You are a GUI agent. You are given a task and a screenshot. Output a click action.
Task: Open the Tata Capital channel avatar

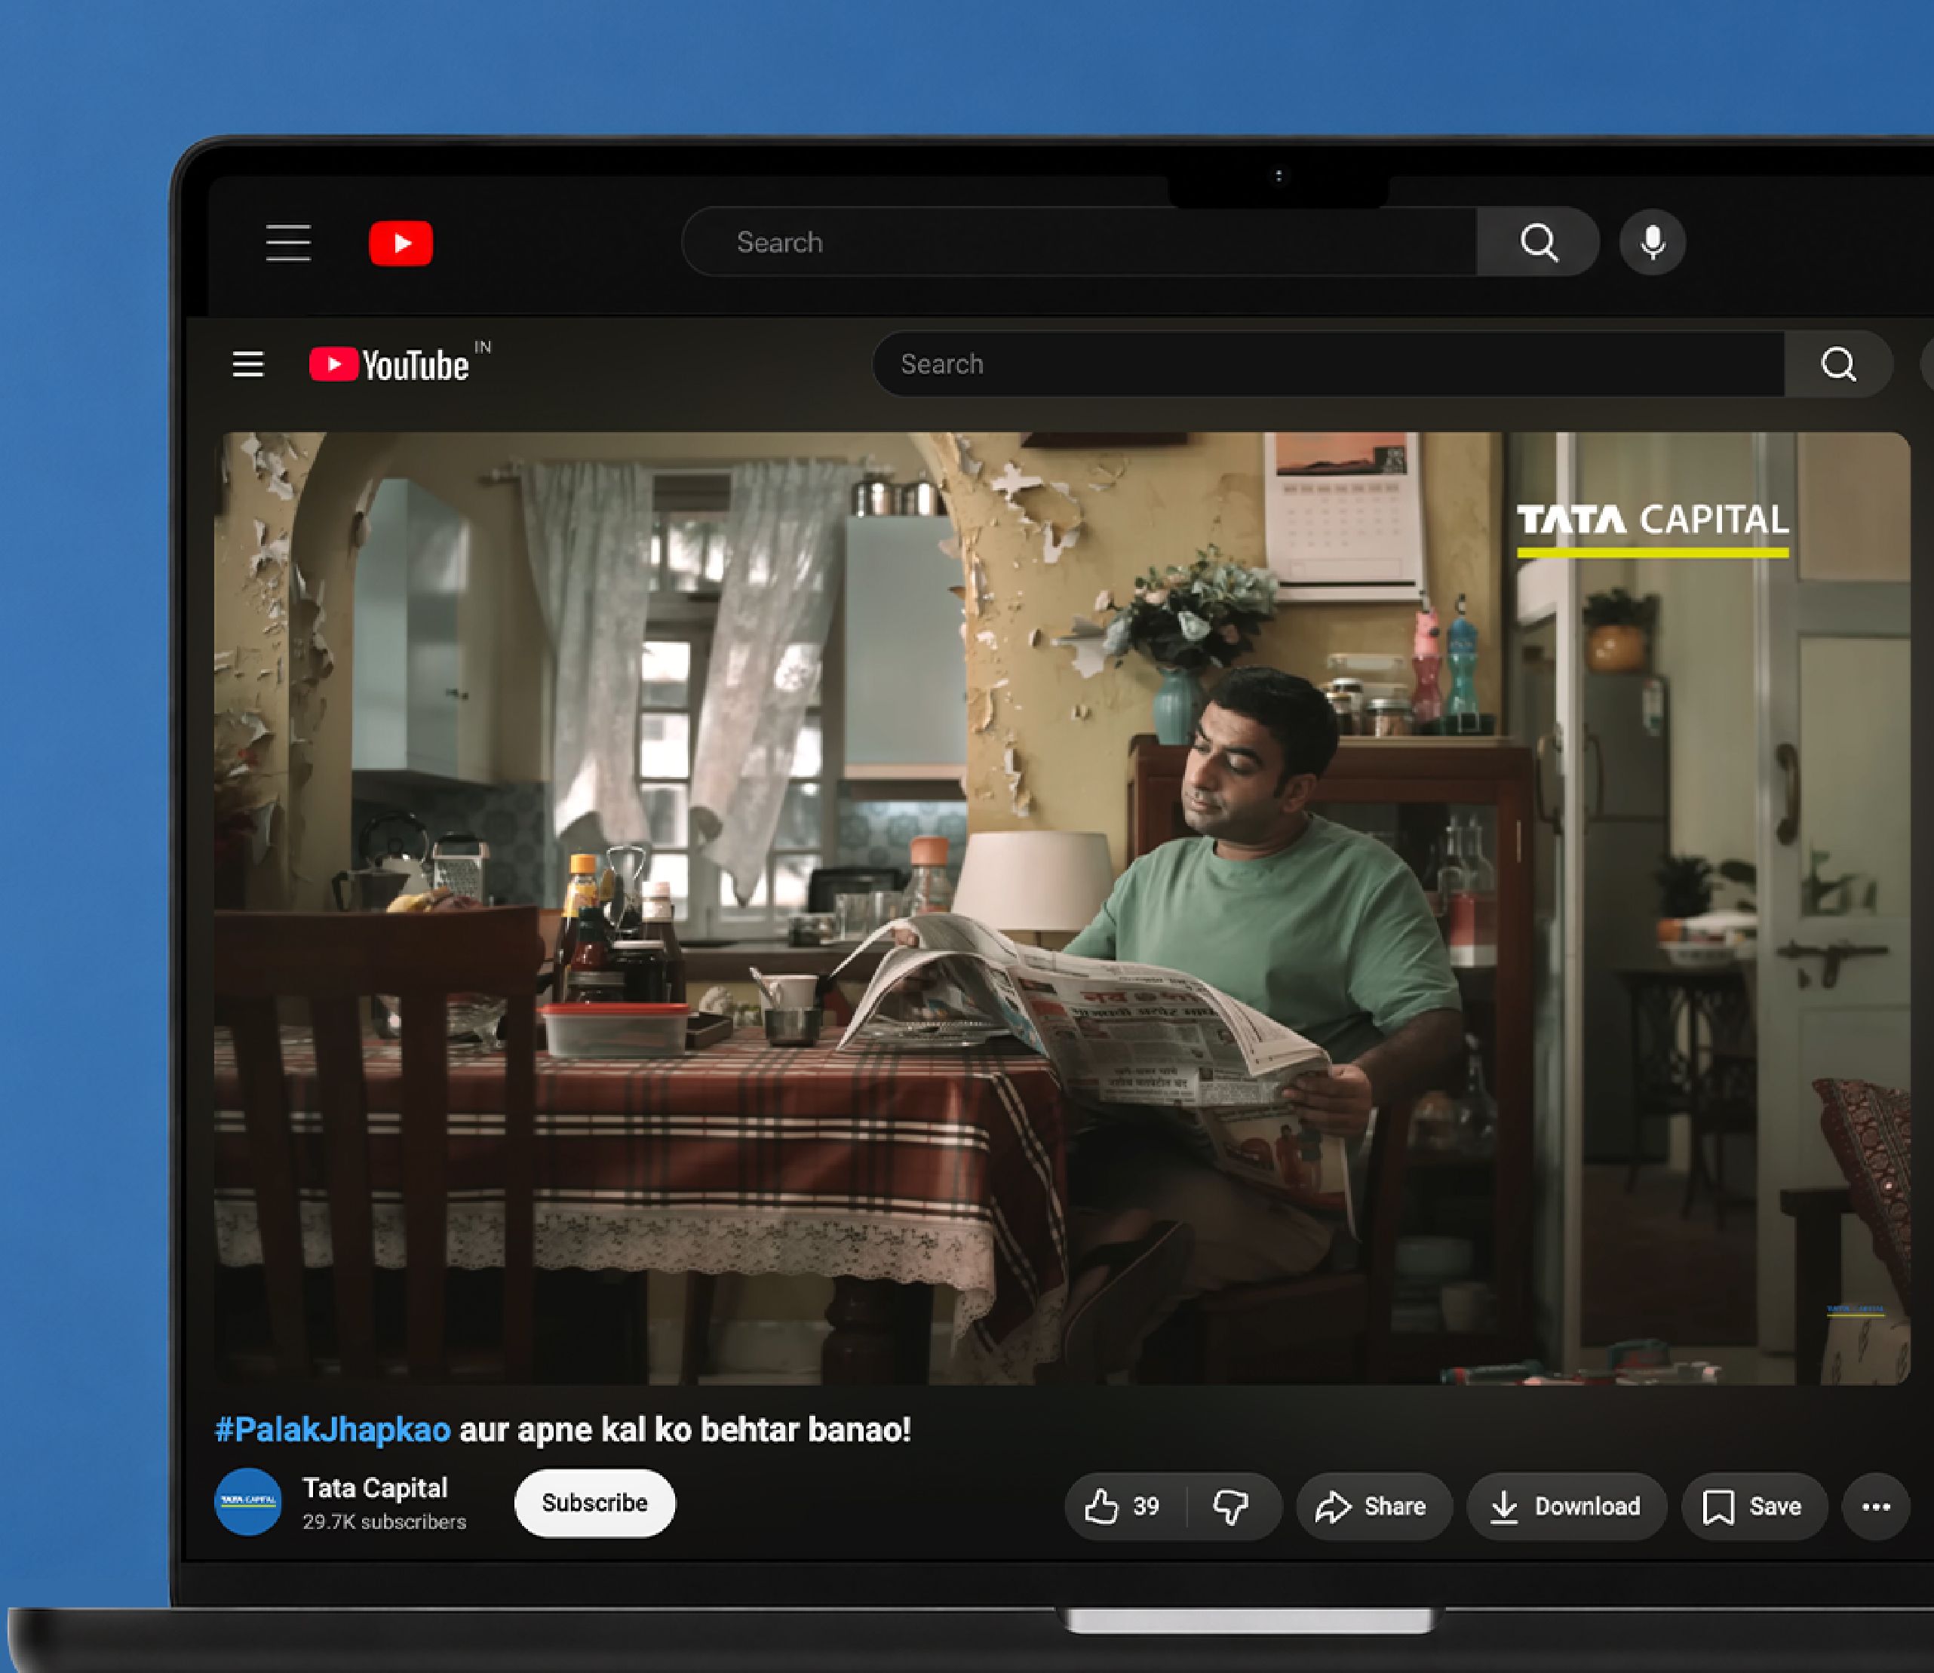(248, 1502)
